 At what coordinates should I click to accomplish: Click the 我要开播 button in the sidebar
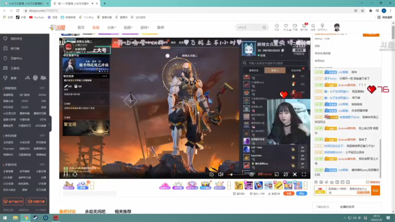[x=36, y=202]
